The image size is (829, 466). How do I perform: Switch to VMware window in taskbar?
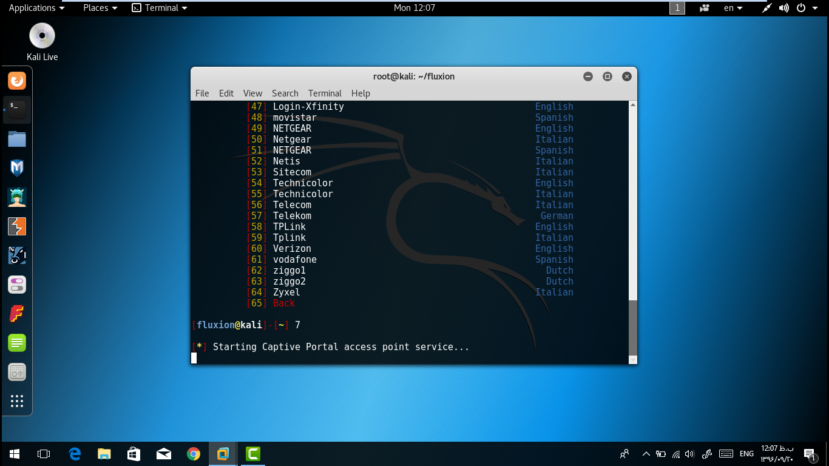(x=223, y=454)
